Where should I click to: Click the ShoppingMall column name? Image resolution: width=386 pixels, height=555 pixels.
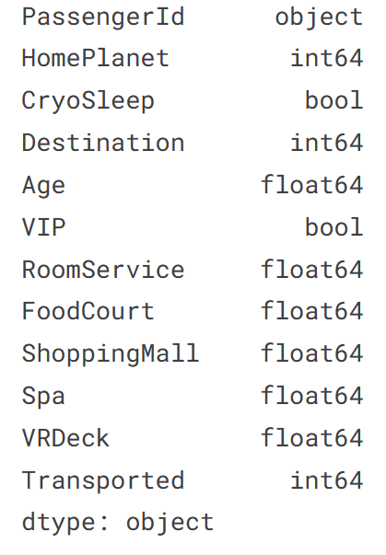[x=111, y=354]
